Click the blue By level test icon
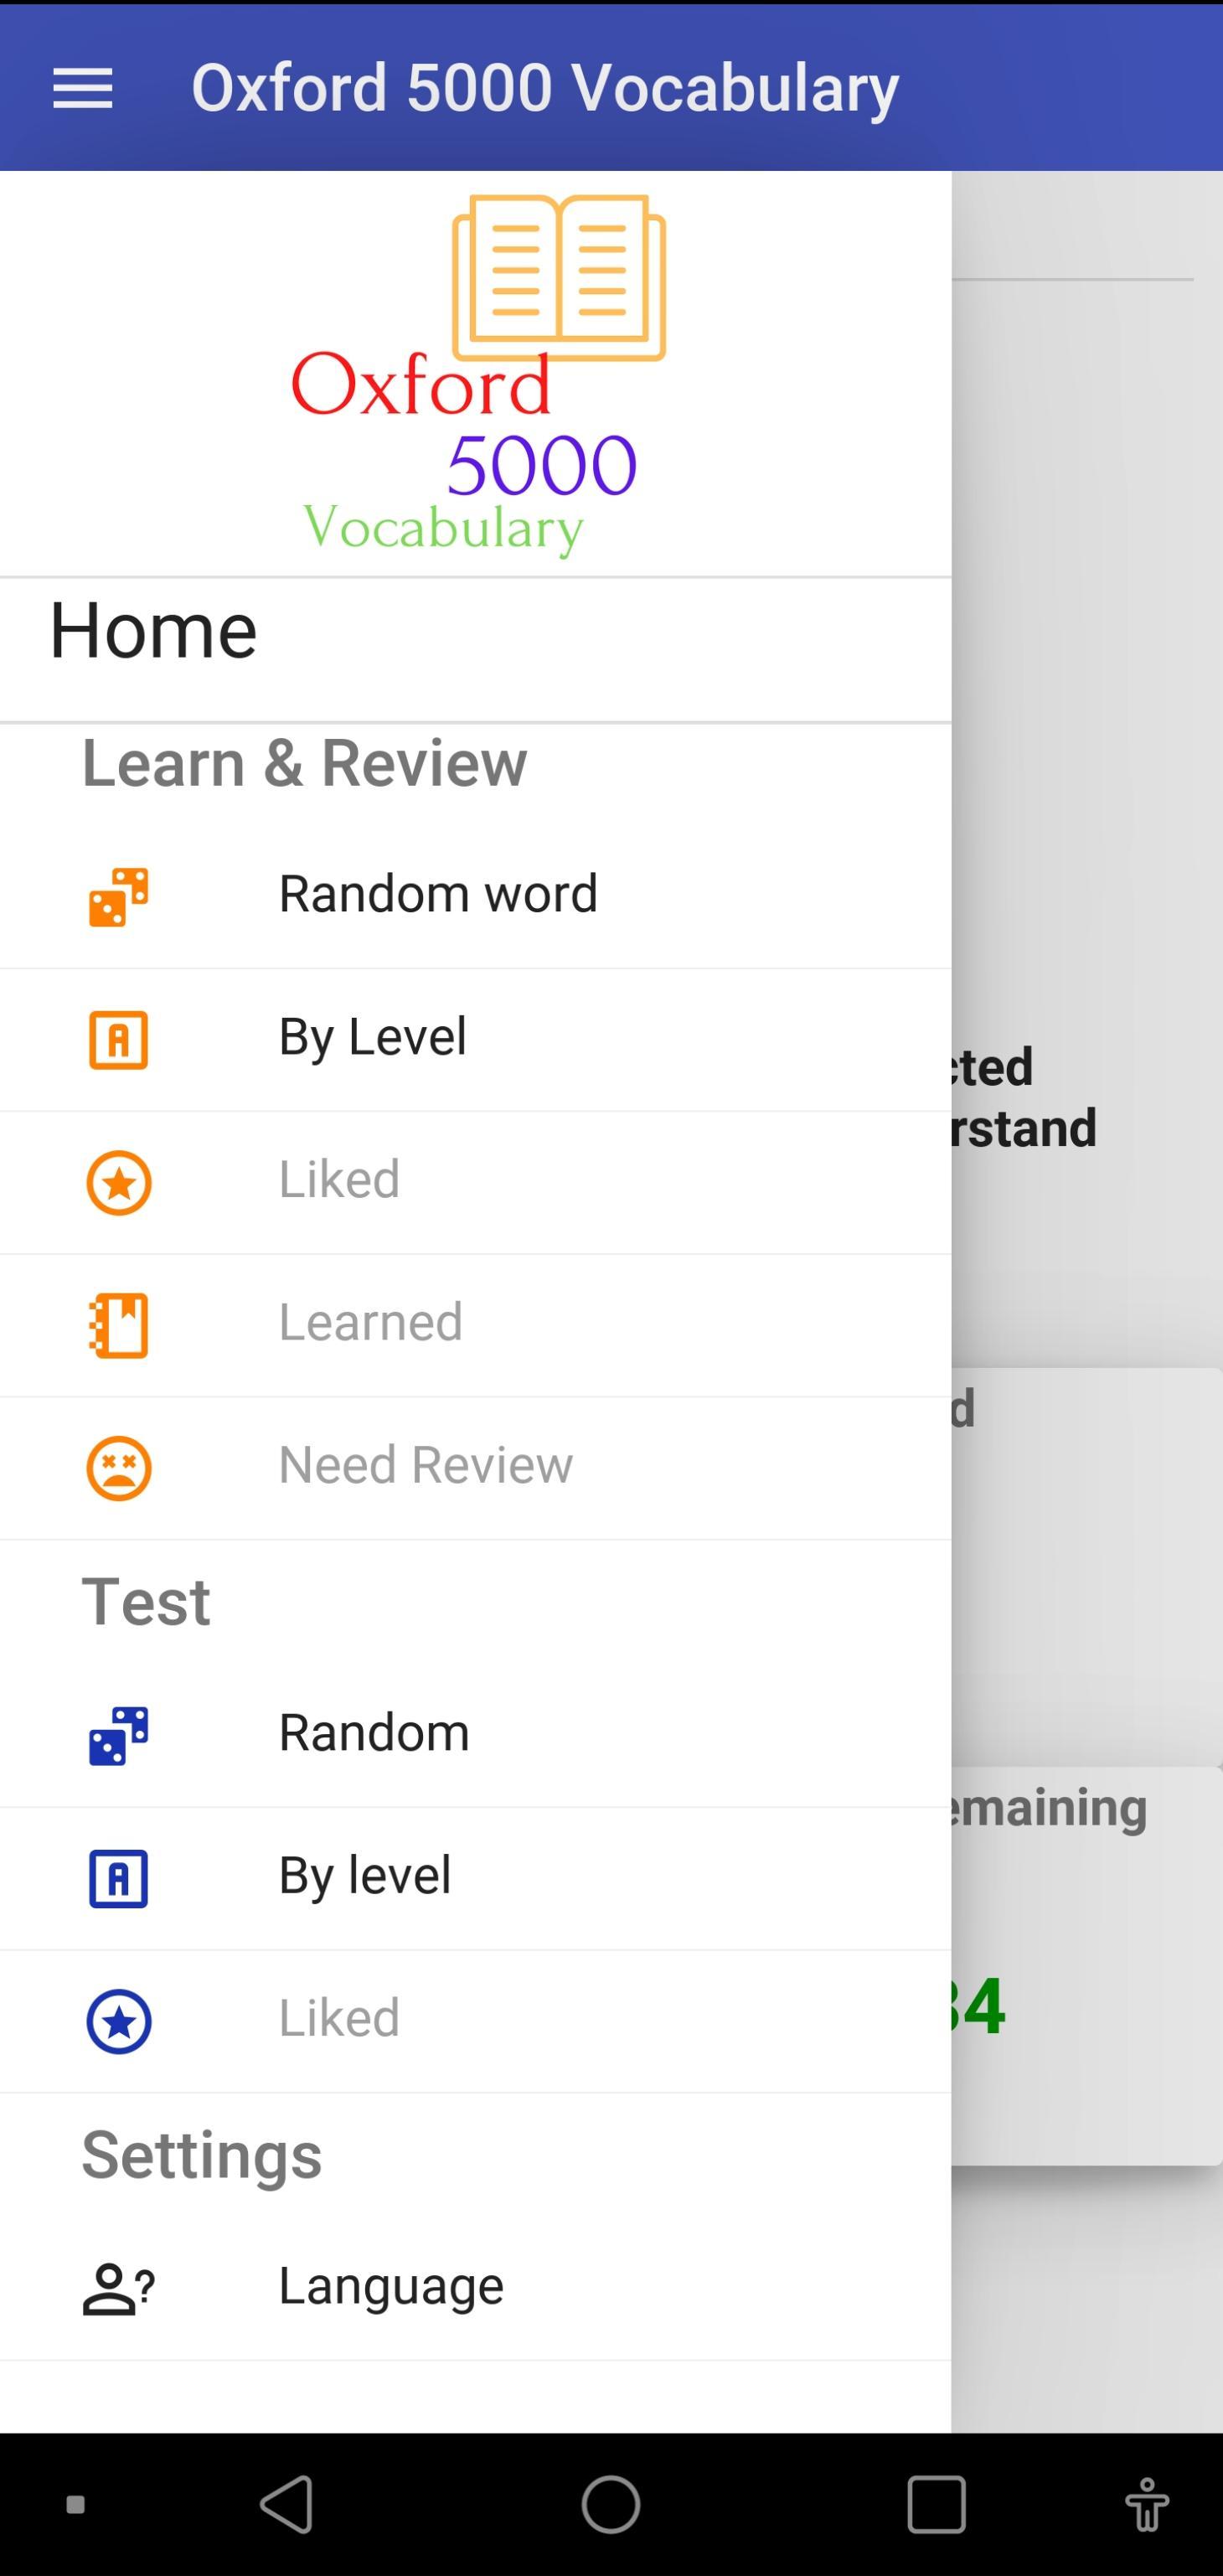Image resolution: width=1223 pixels, height=2576 pixels. 118,1878
